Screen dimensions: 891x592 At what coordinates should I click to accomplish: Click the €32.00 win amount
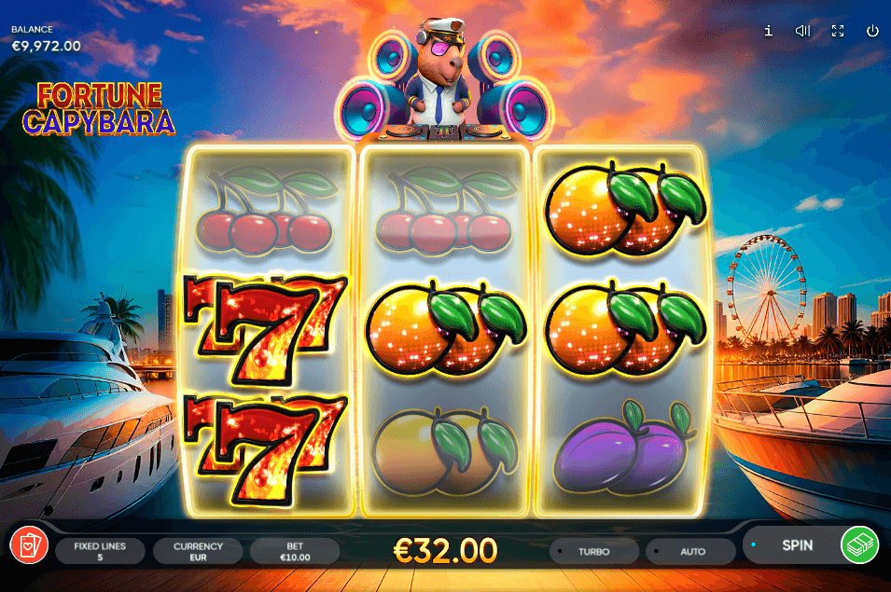(x=446, y=551)
